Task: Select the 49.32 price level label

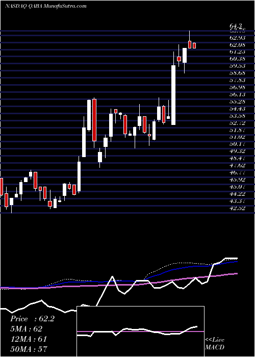Action: click(237, 151)
